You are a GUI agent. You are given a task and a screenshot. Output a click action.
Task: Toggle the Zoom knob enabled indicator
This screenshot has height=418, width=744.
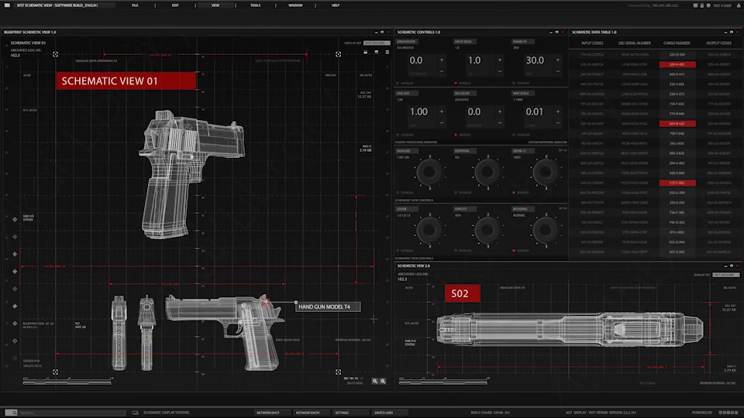(x=514, y=193)
